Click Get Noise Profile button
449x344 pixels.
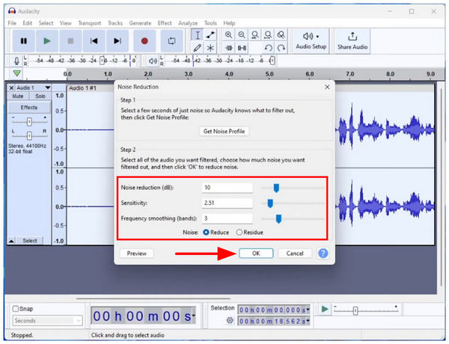224,132
